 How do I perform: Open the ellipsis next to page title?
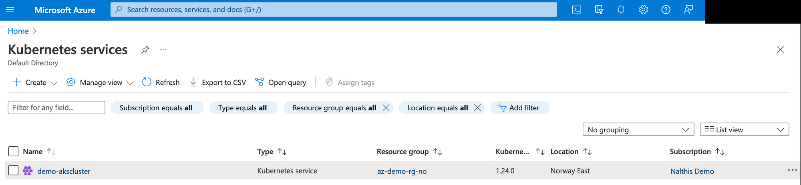point(163,50)
